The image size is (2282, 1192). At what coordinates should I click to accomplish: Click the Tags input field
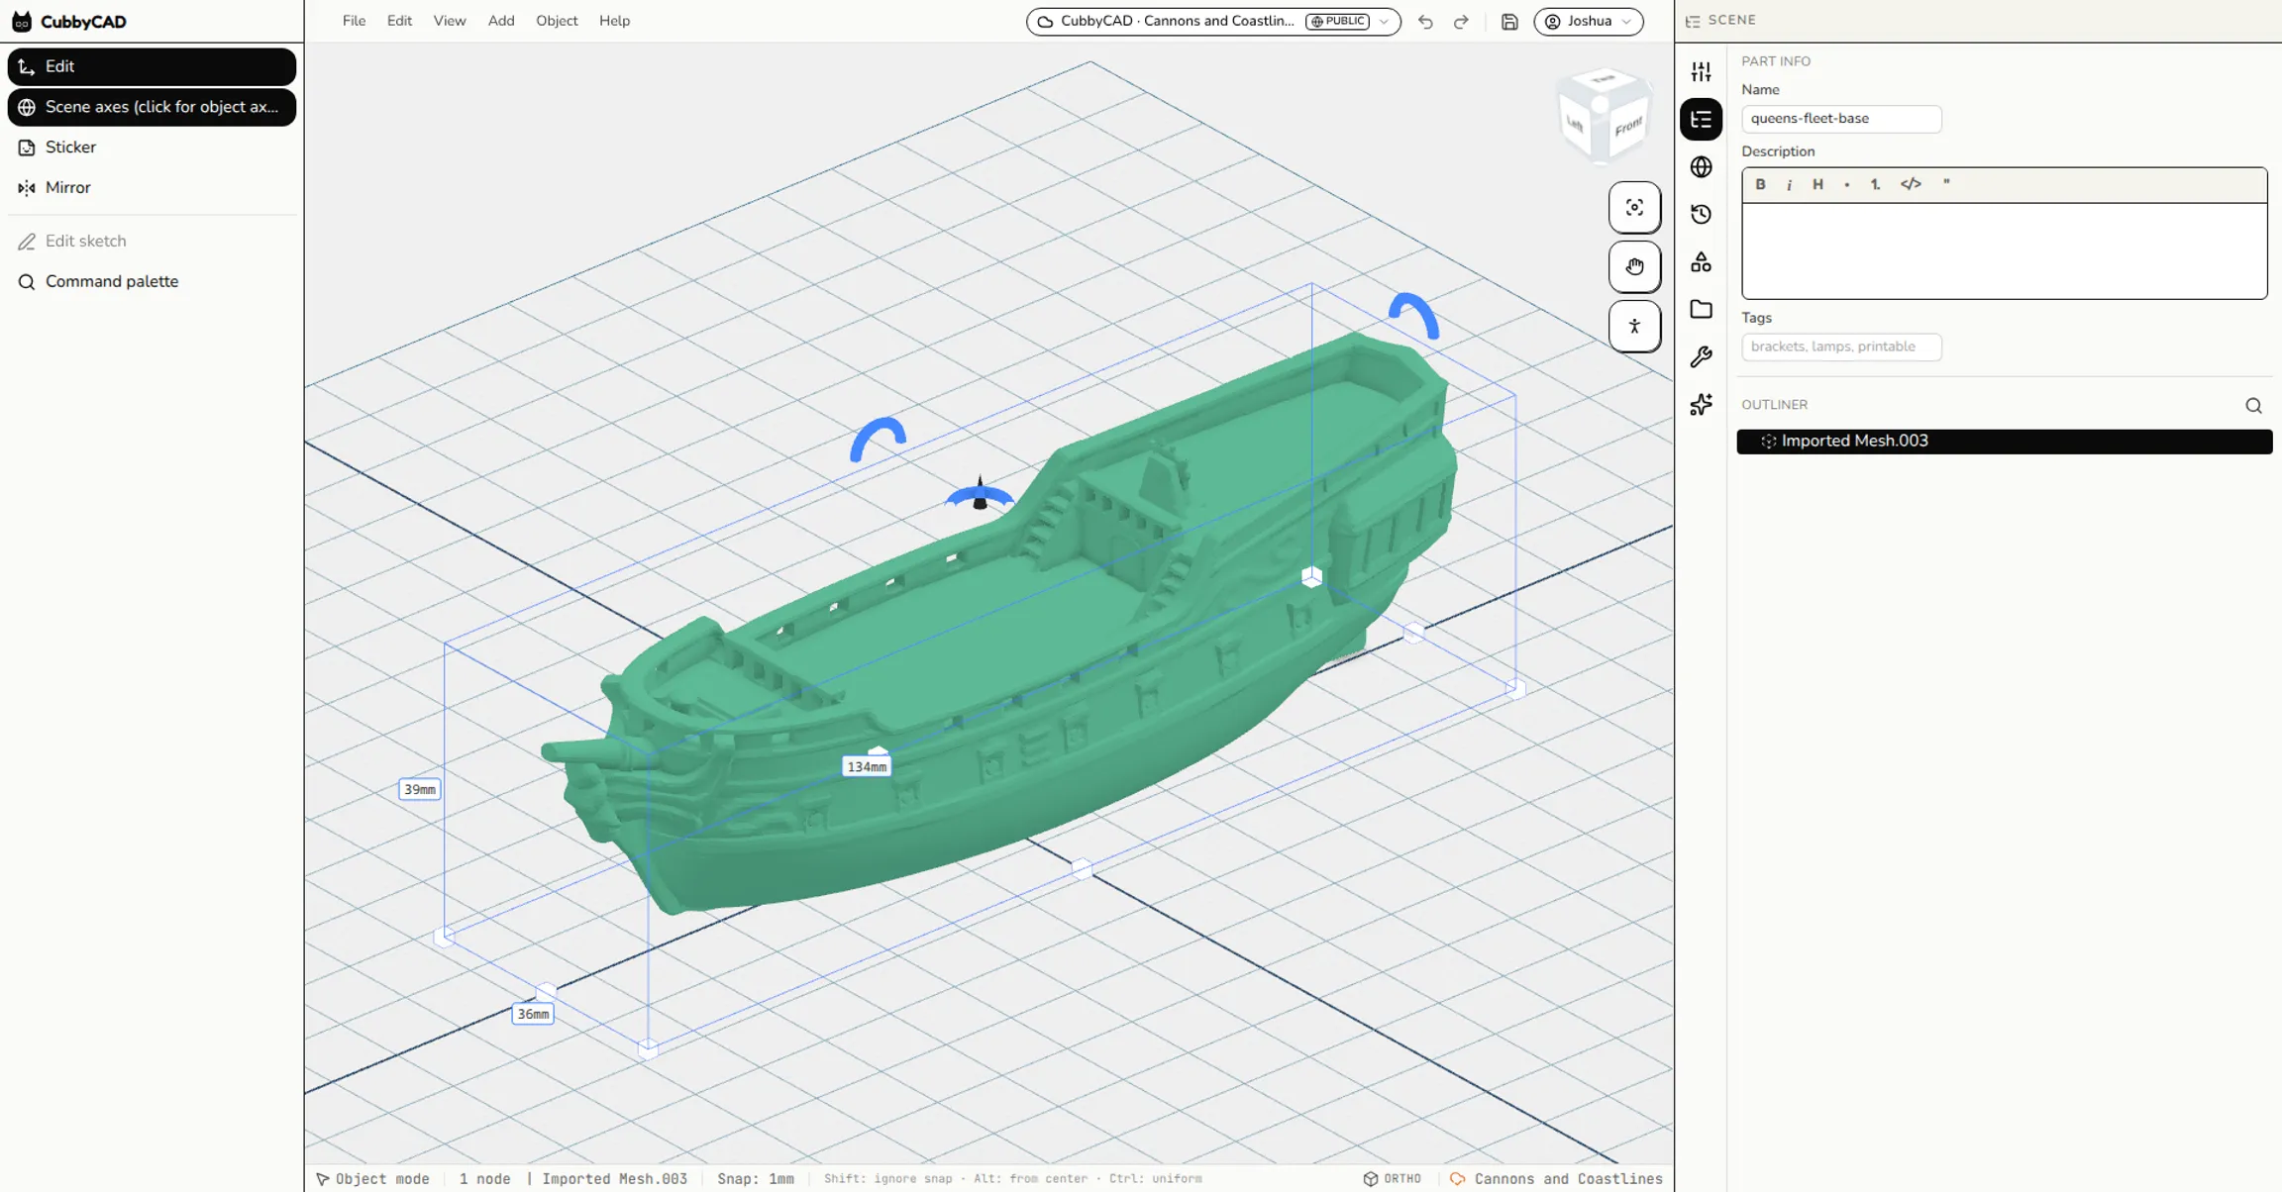pyautogui.click(x=1841, y=348)
